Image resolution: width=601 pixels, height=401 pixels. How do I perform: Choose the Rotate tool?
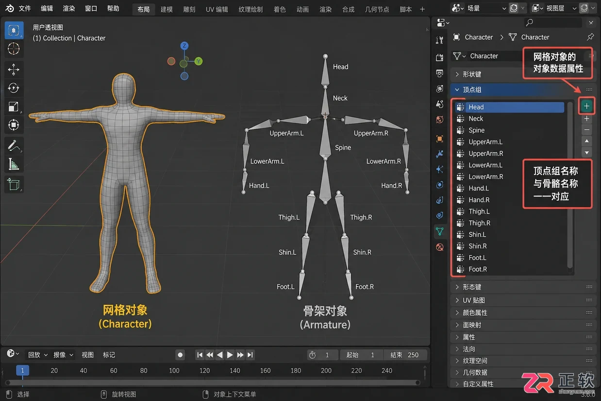[x=14, y=88]
